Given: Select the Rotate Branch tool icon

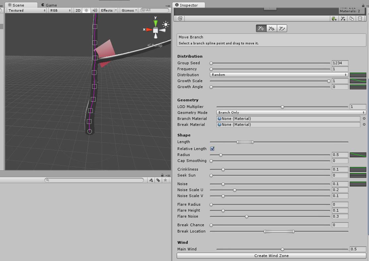Looking at the screenshot, I should 272,28.
